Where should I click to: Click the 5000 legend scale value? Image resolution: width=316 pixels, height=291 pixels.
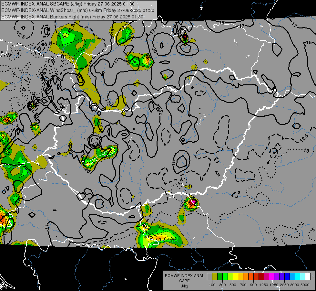point(305,285)
